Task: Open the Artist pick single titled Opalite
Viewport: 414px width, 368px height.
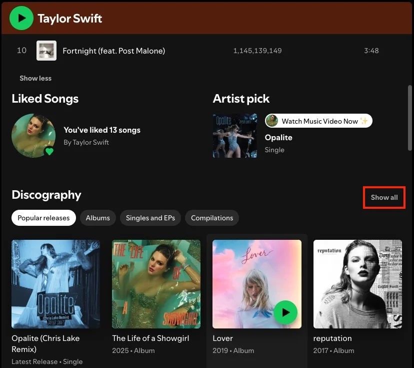Action: (278, 137)
